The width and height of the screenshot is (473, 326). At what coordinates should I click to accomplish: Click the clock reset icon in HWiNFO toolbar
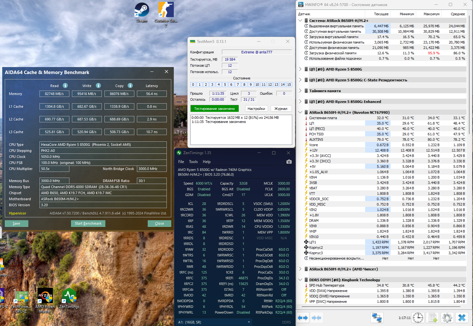coord(418,317)
